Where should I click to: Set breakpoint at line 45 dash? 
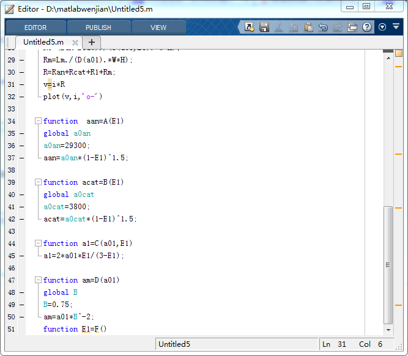pos(22,256)
